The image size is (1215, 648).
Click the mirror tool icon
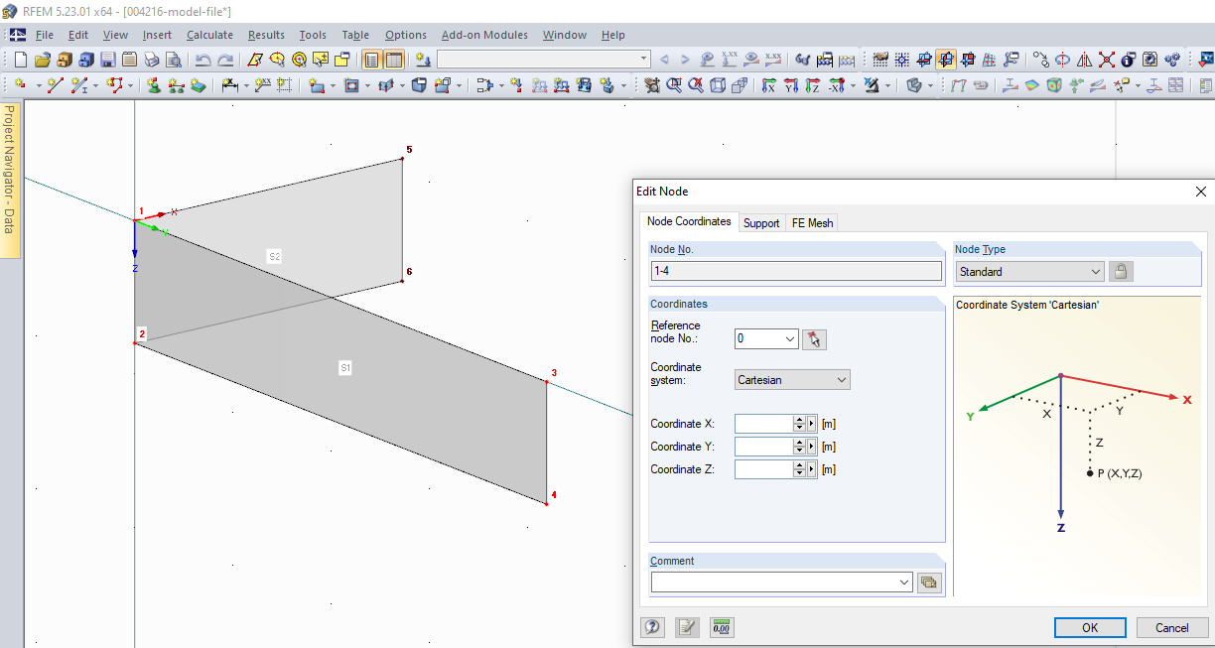1084,60
